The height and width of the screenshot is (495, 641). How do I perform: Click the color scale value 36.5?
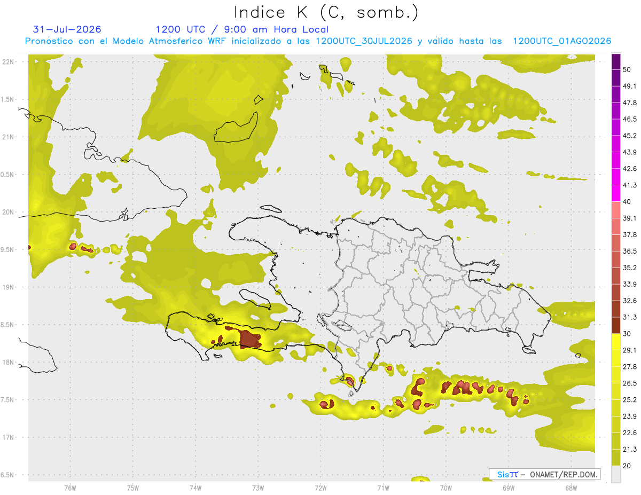click(x=630, y=251)
